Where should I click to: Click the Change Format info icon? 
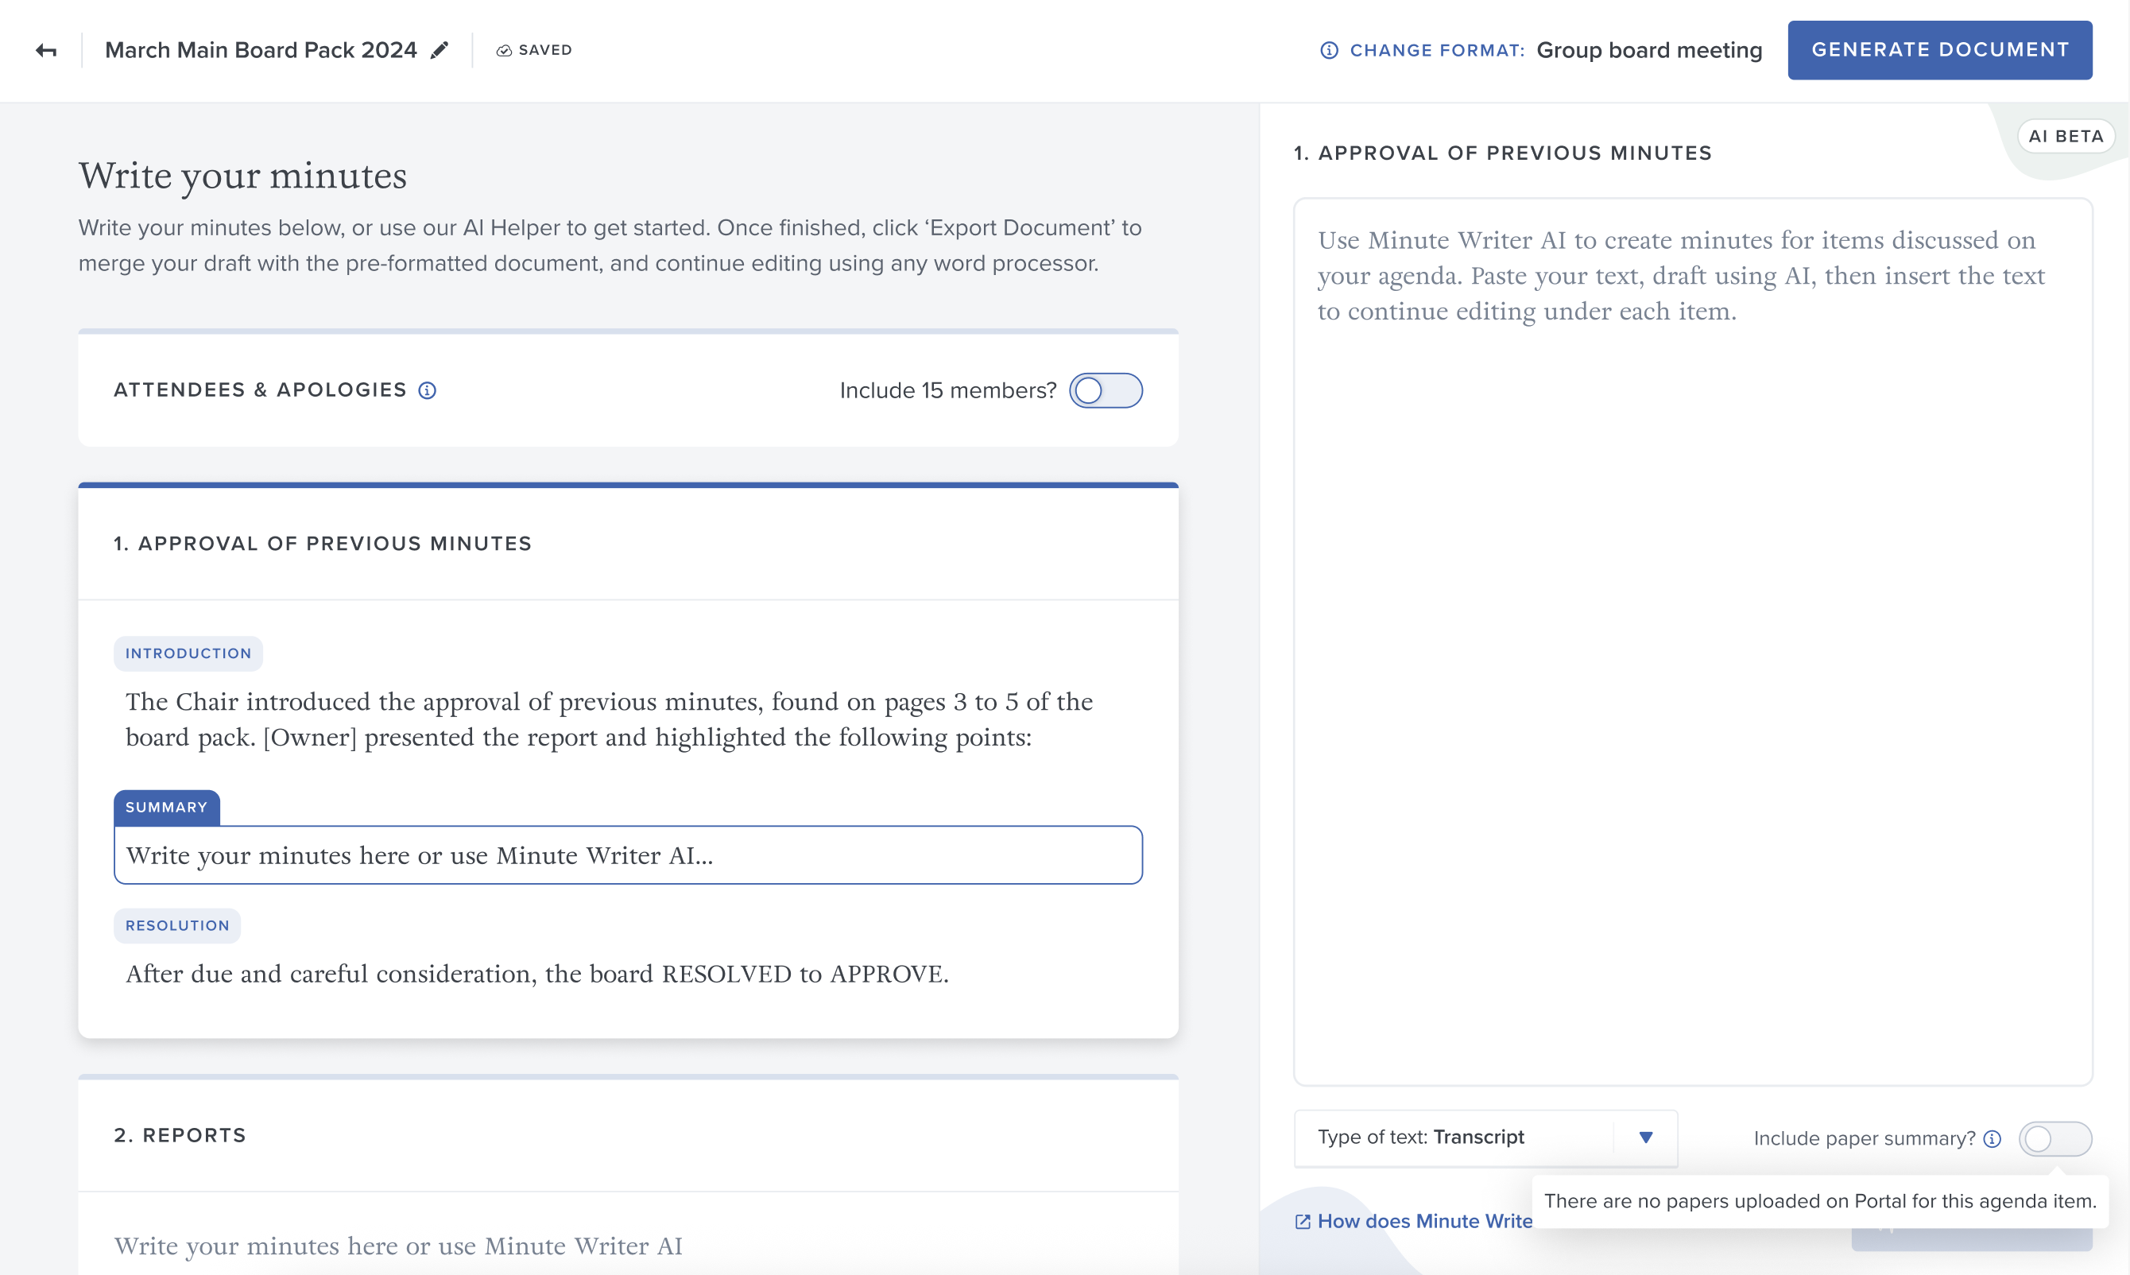(x=1329, y=51)
